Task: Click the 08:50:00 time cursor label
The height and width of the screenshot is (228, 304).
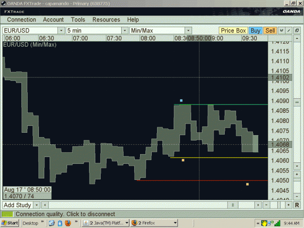Action: 199,38
